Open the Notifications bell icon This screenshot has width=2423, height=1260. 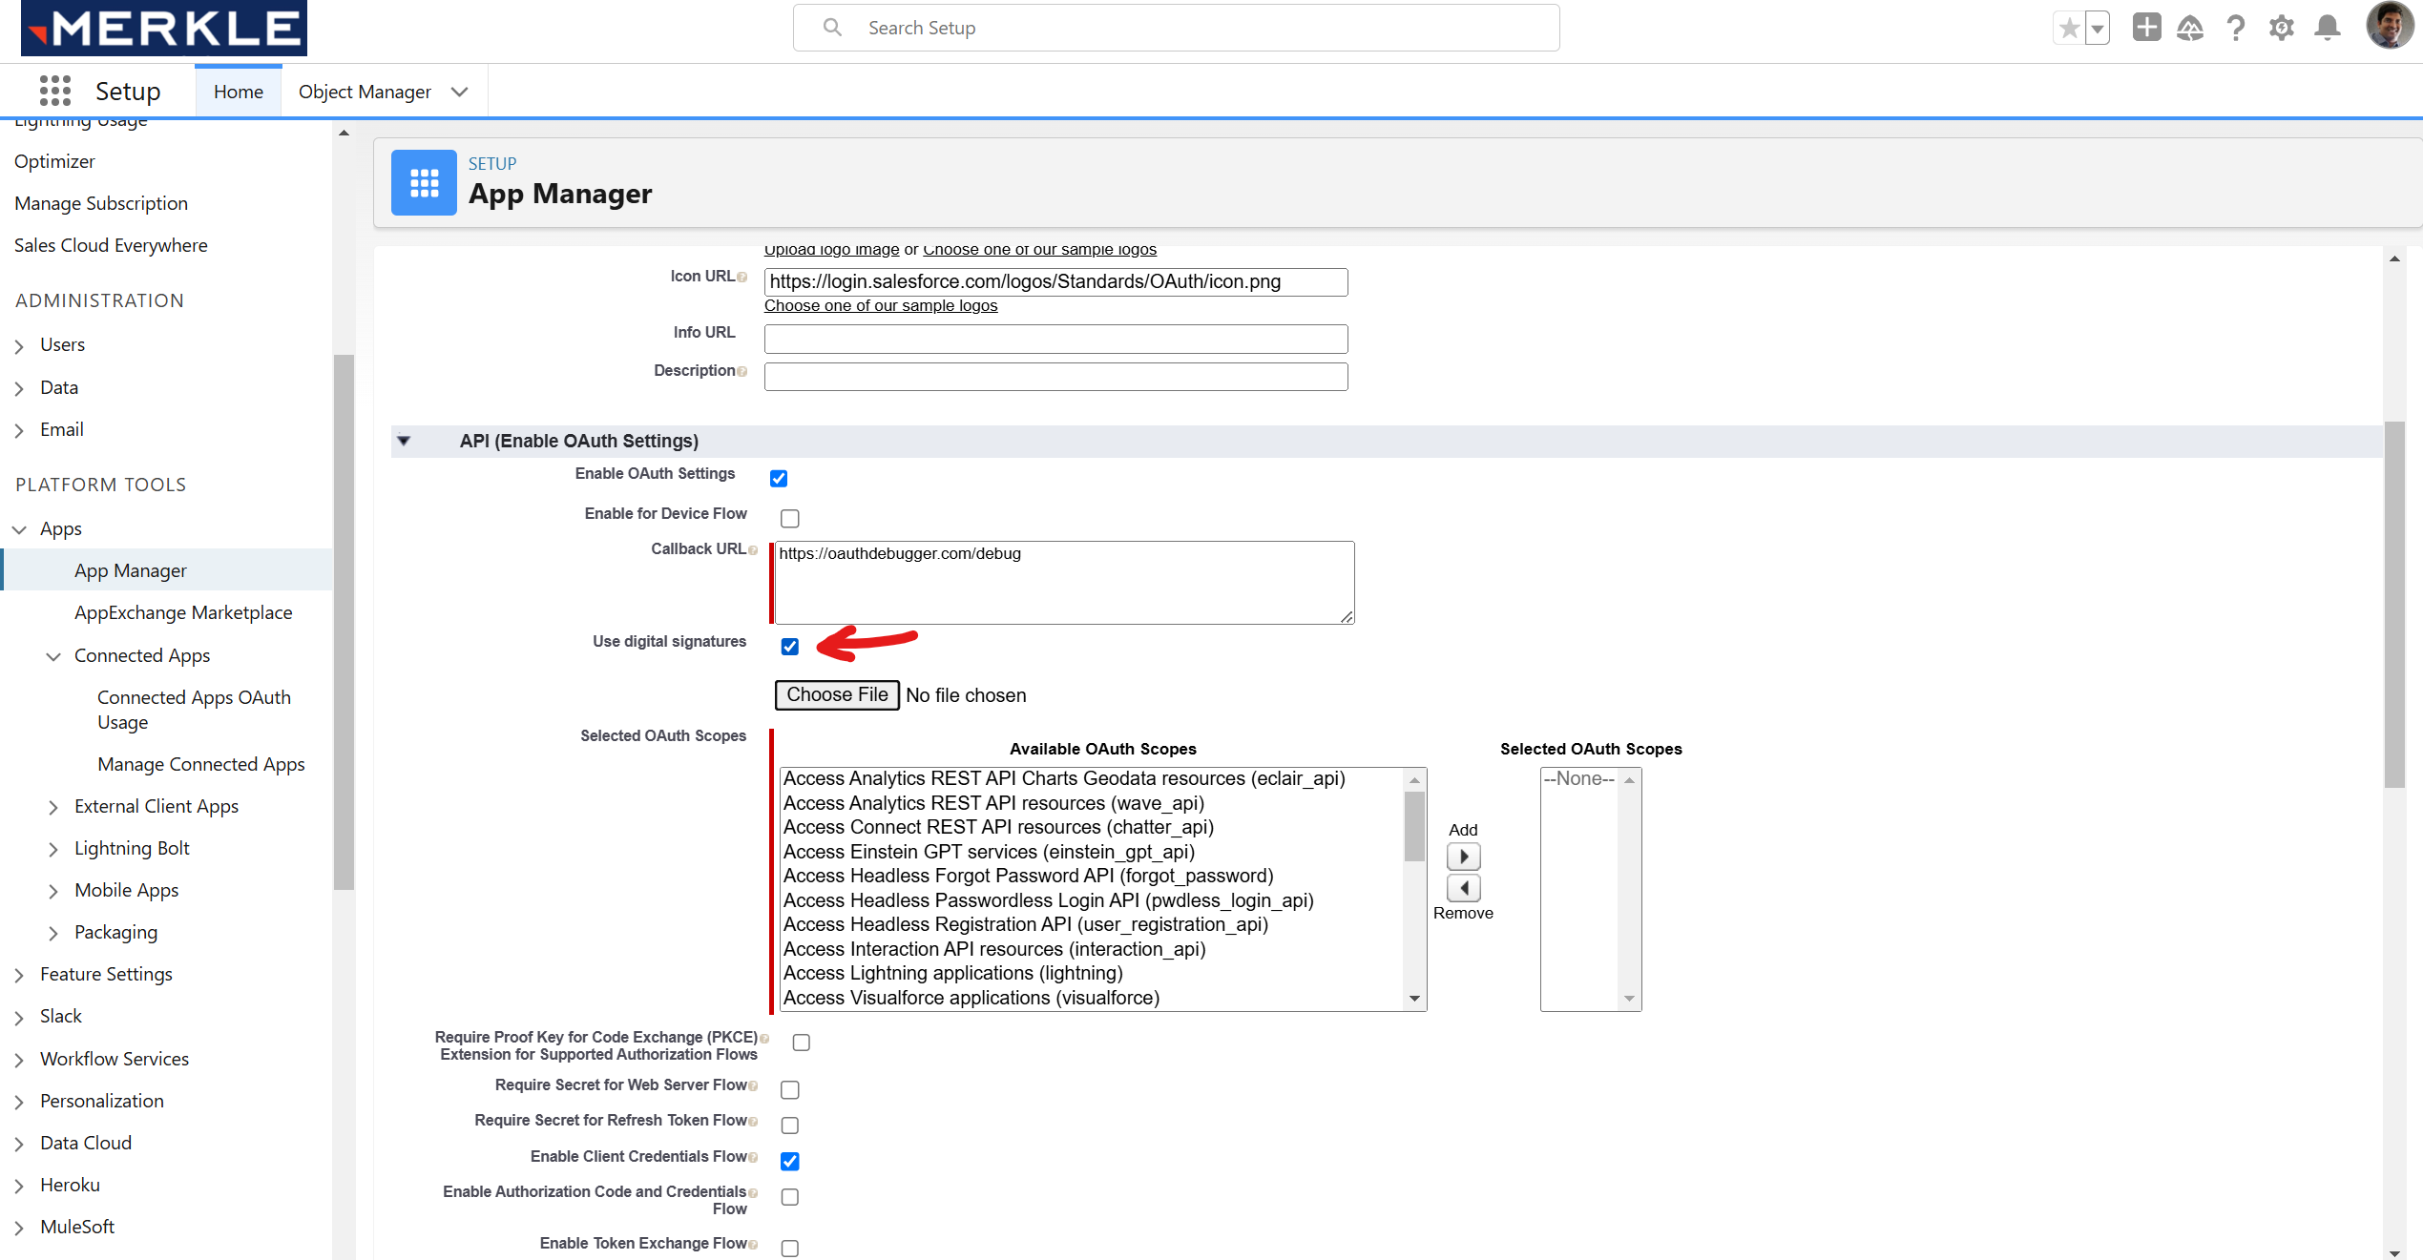(x=2328, y=28)
